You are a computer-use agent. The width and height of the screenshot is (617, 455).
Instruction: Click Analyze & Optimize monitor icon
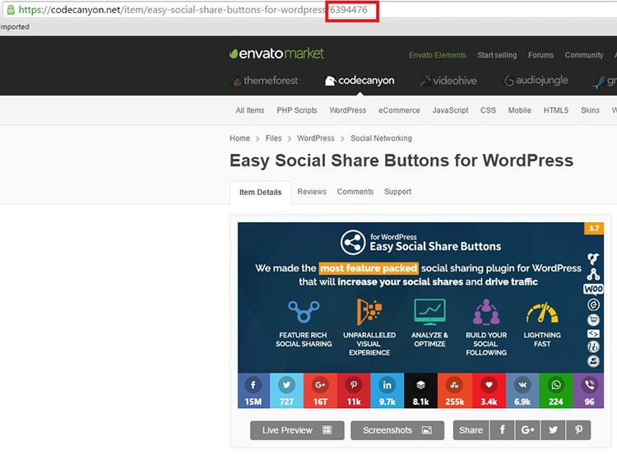[429, 312]
